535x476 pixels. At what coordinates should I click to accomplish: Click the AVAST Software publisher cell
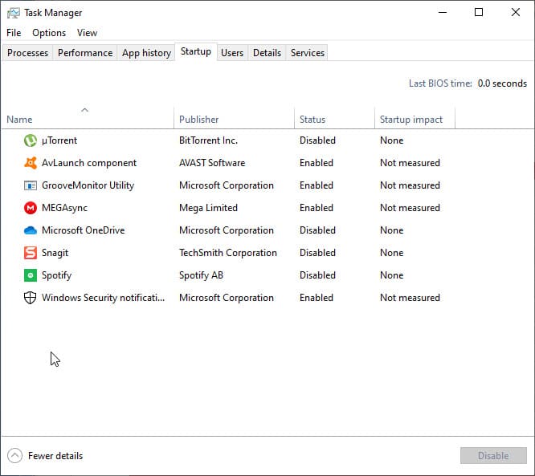pos(212,163)
